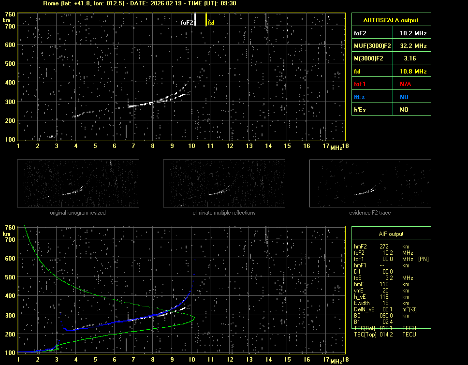Click the white foF2 marker on the top ionogram

(x=195, y=19)
